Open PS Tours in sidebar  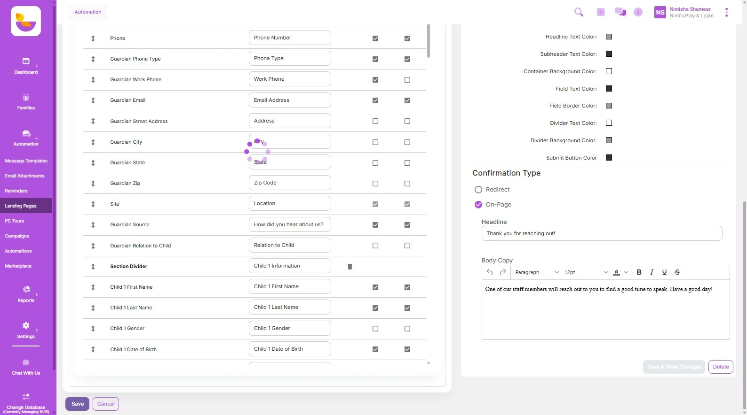click(x=15, y=221)
